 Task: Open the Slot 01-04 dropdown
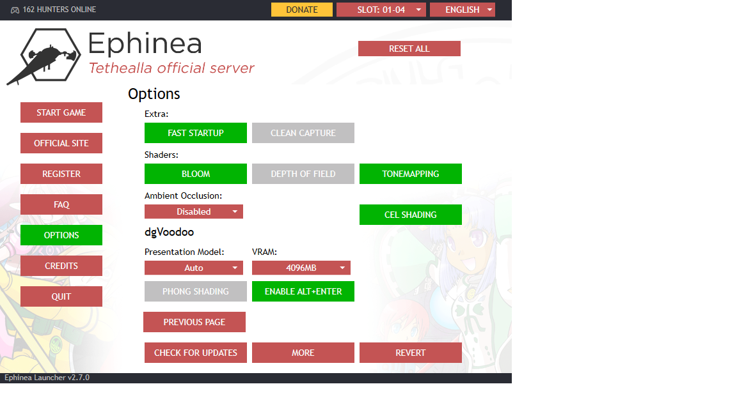click(381, 10)
